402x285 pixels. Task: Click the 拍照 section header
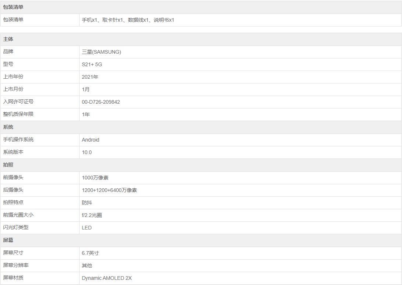point(8,165)
